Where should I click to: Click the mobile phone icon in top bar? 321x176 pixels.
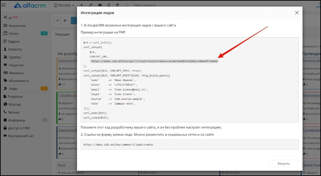[109, 5]
